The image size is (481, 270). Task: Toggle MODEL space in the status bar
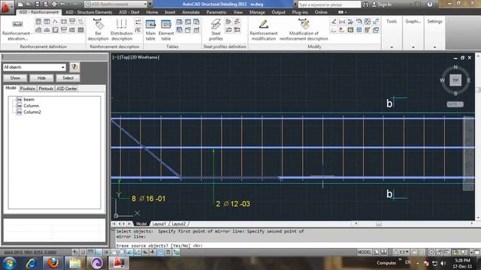point(364,252)
